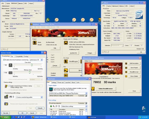Click the Project icon in 3DMark2001

coord(35,43)
